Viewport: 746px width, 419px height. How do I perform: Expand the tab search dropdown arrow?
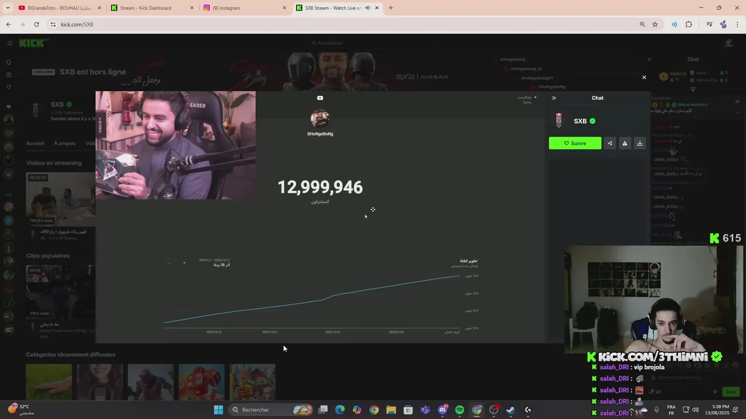point(7,8)
